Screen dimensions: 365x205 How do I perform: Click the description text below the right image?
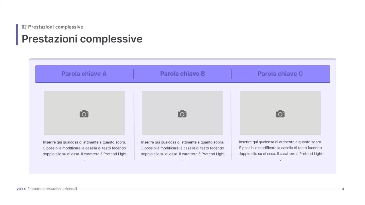(280, 148)
